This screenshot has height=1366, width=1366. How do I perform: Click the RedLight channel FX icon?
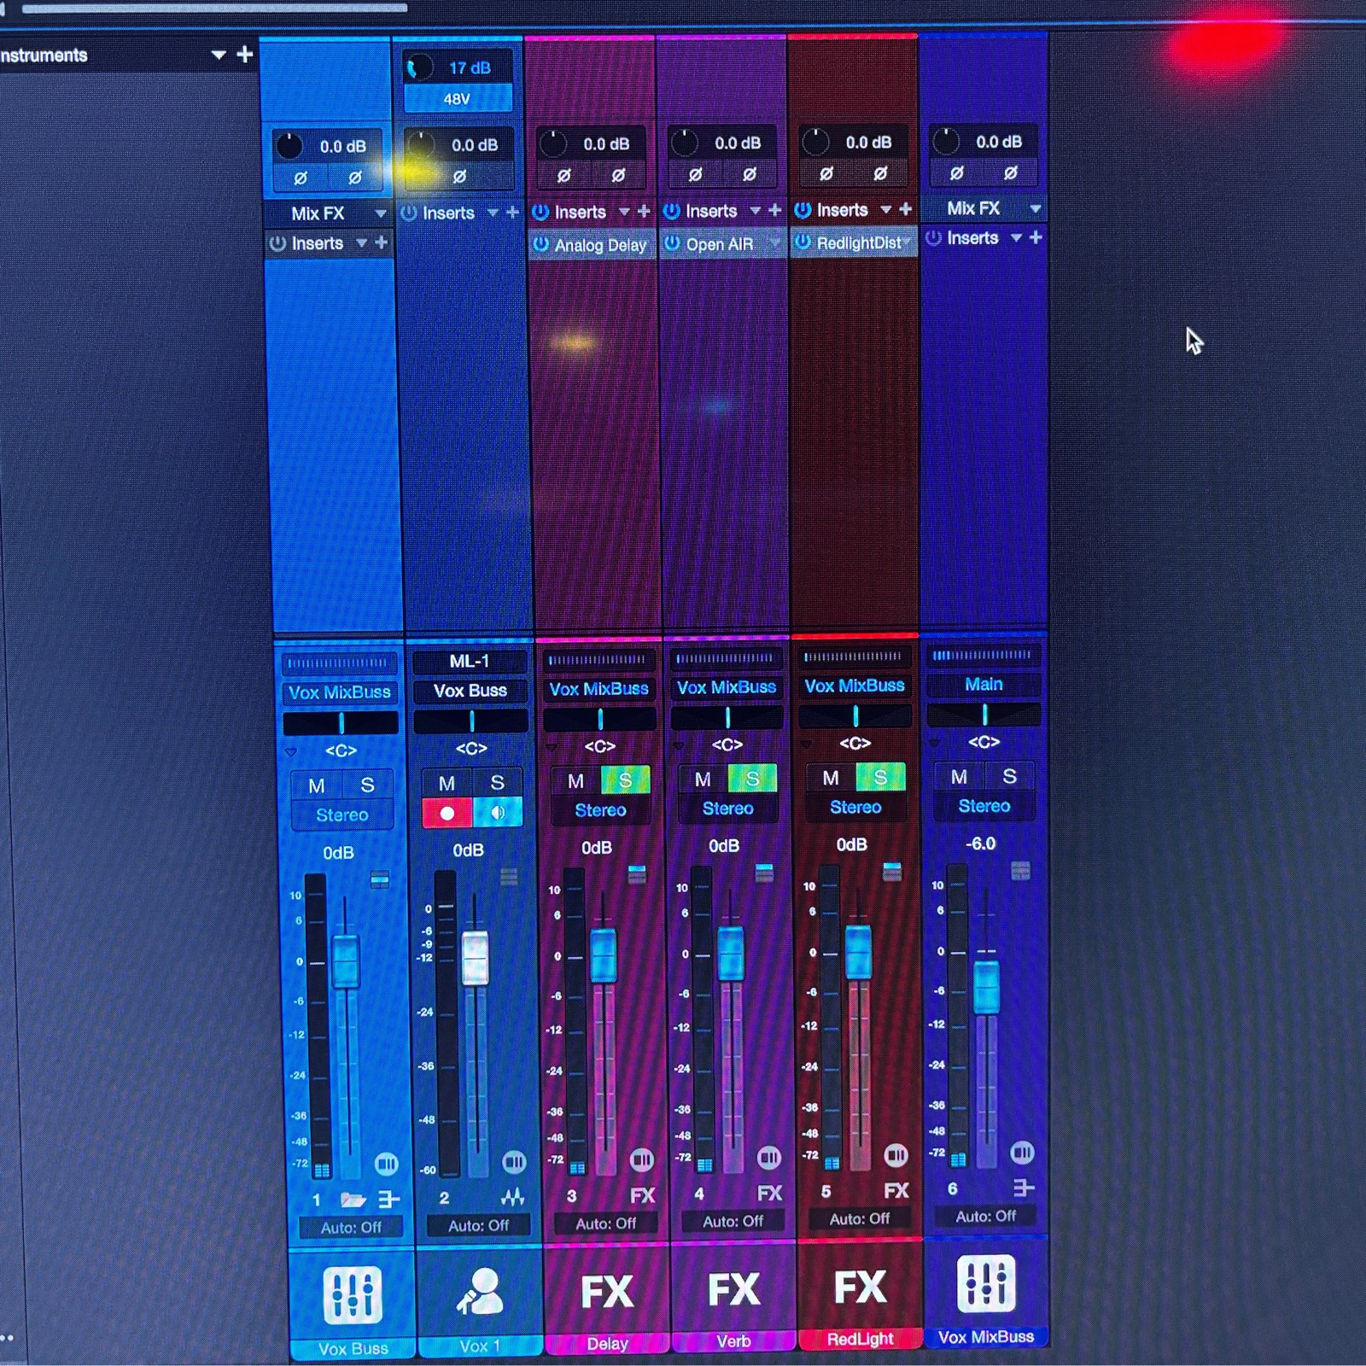point(860,1287)
